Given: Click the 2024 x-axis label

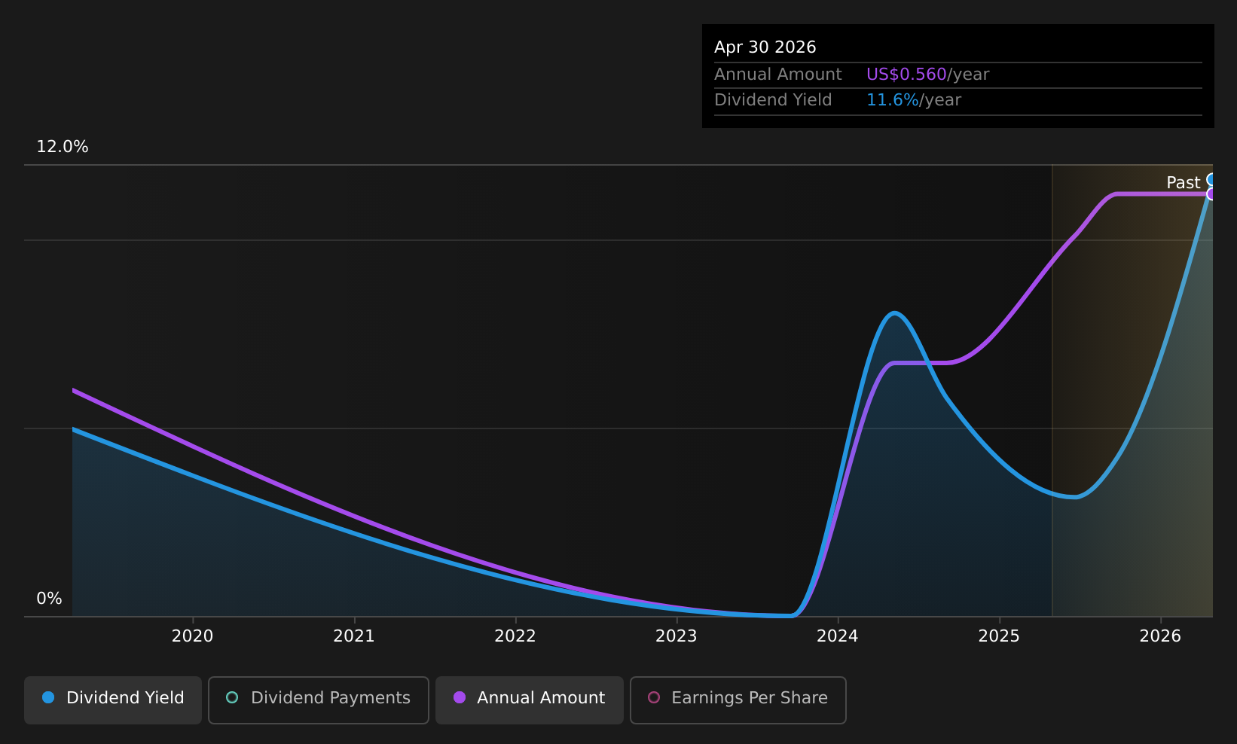Looking at the screenshot, I should click(838, 636).
